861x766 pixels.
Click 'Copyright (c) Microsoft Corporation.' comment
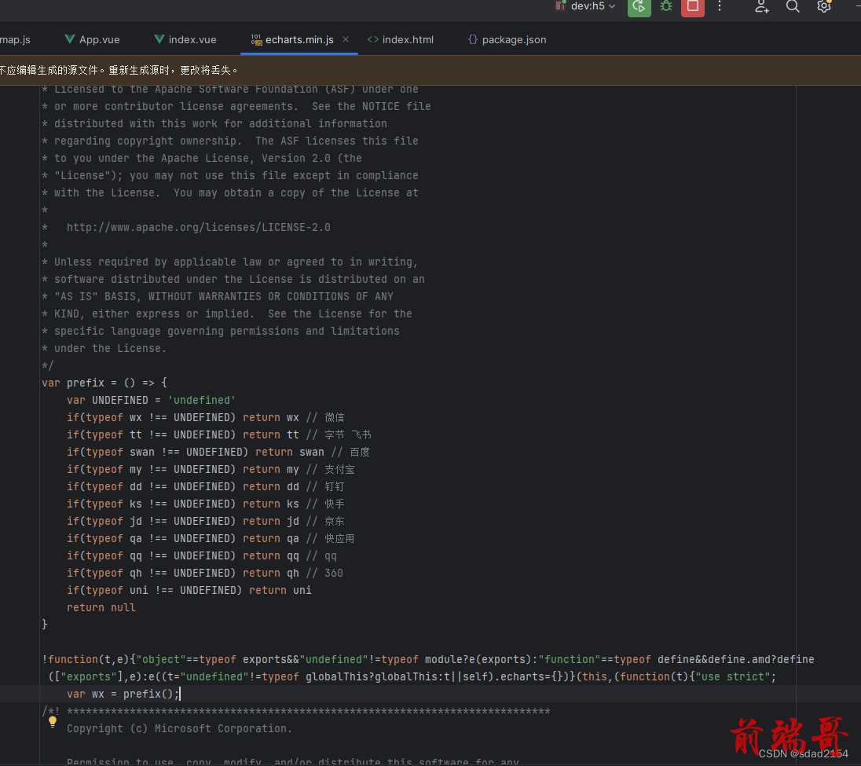[x=179, y=728]
